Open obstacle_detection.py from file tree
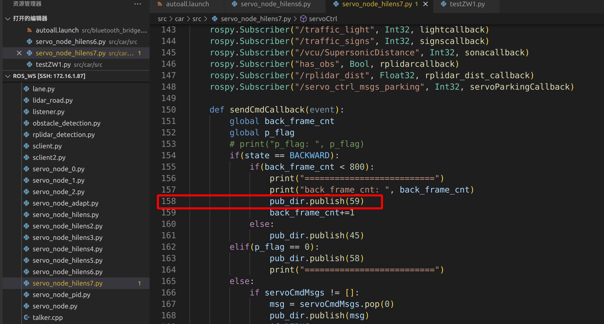The height and width of the screenshot is (324, 604). tap(66, 123)
